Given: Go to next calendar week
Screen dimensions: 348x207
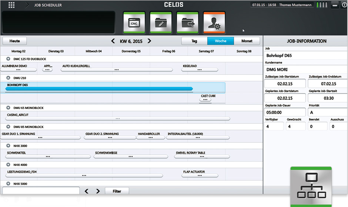Looking at the screenshot, I should pos(149,41).
